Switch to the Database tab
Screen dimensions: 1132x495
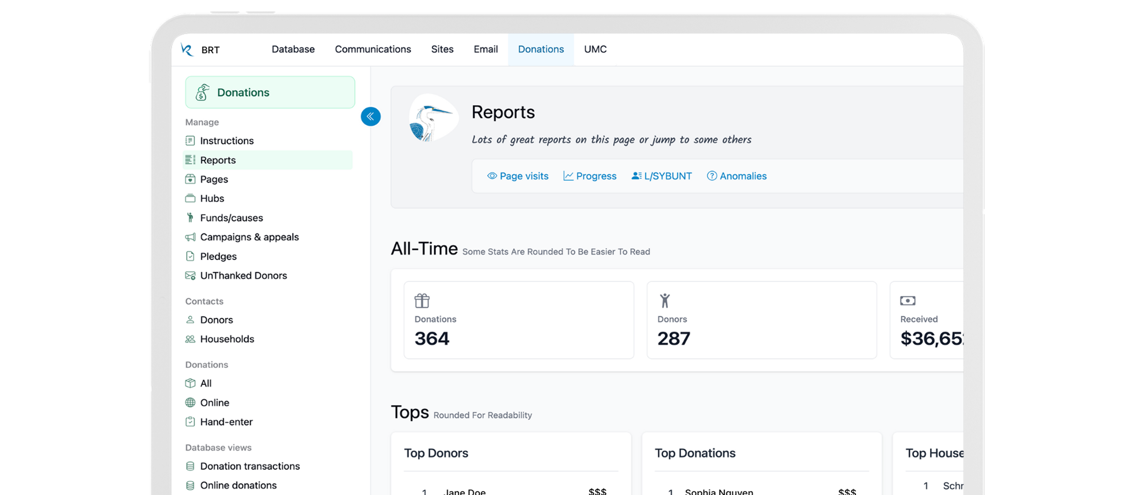293,49
